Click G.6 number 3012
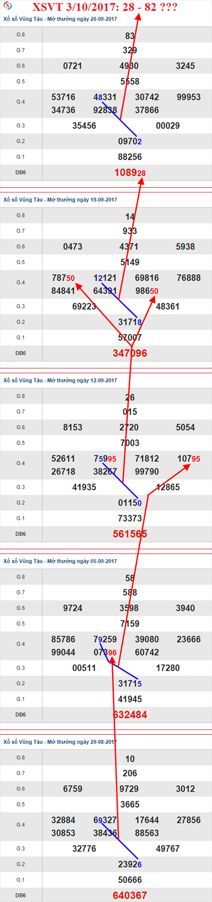This screenshot has height=902, width=212. click(x=185, y=789)
